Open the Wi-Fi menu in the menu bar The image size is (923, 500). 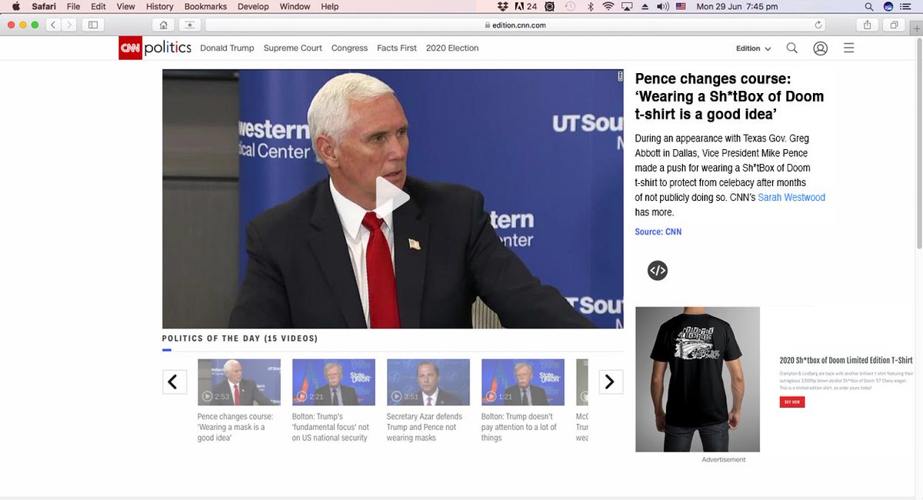(x=608, y=6)
